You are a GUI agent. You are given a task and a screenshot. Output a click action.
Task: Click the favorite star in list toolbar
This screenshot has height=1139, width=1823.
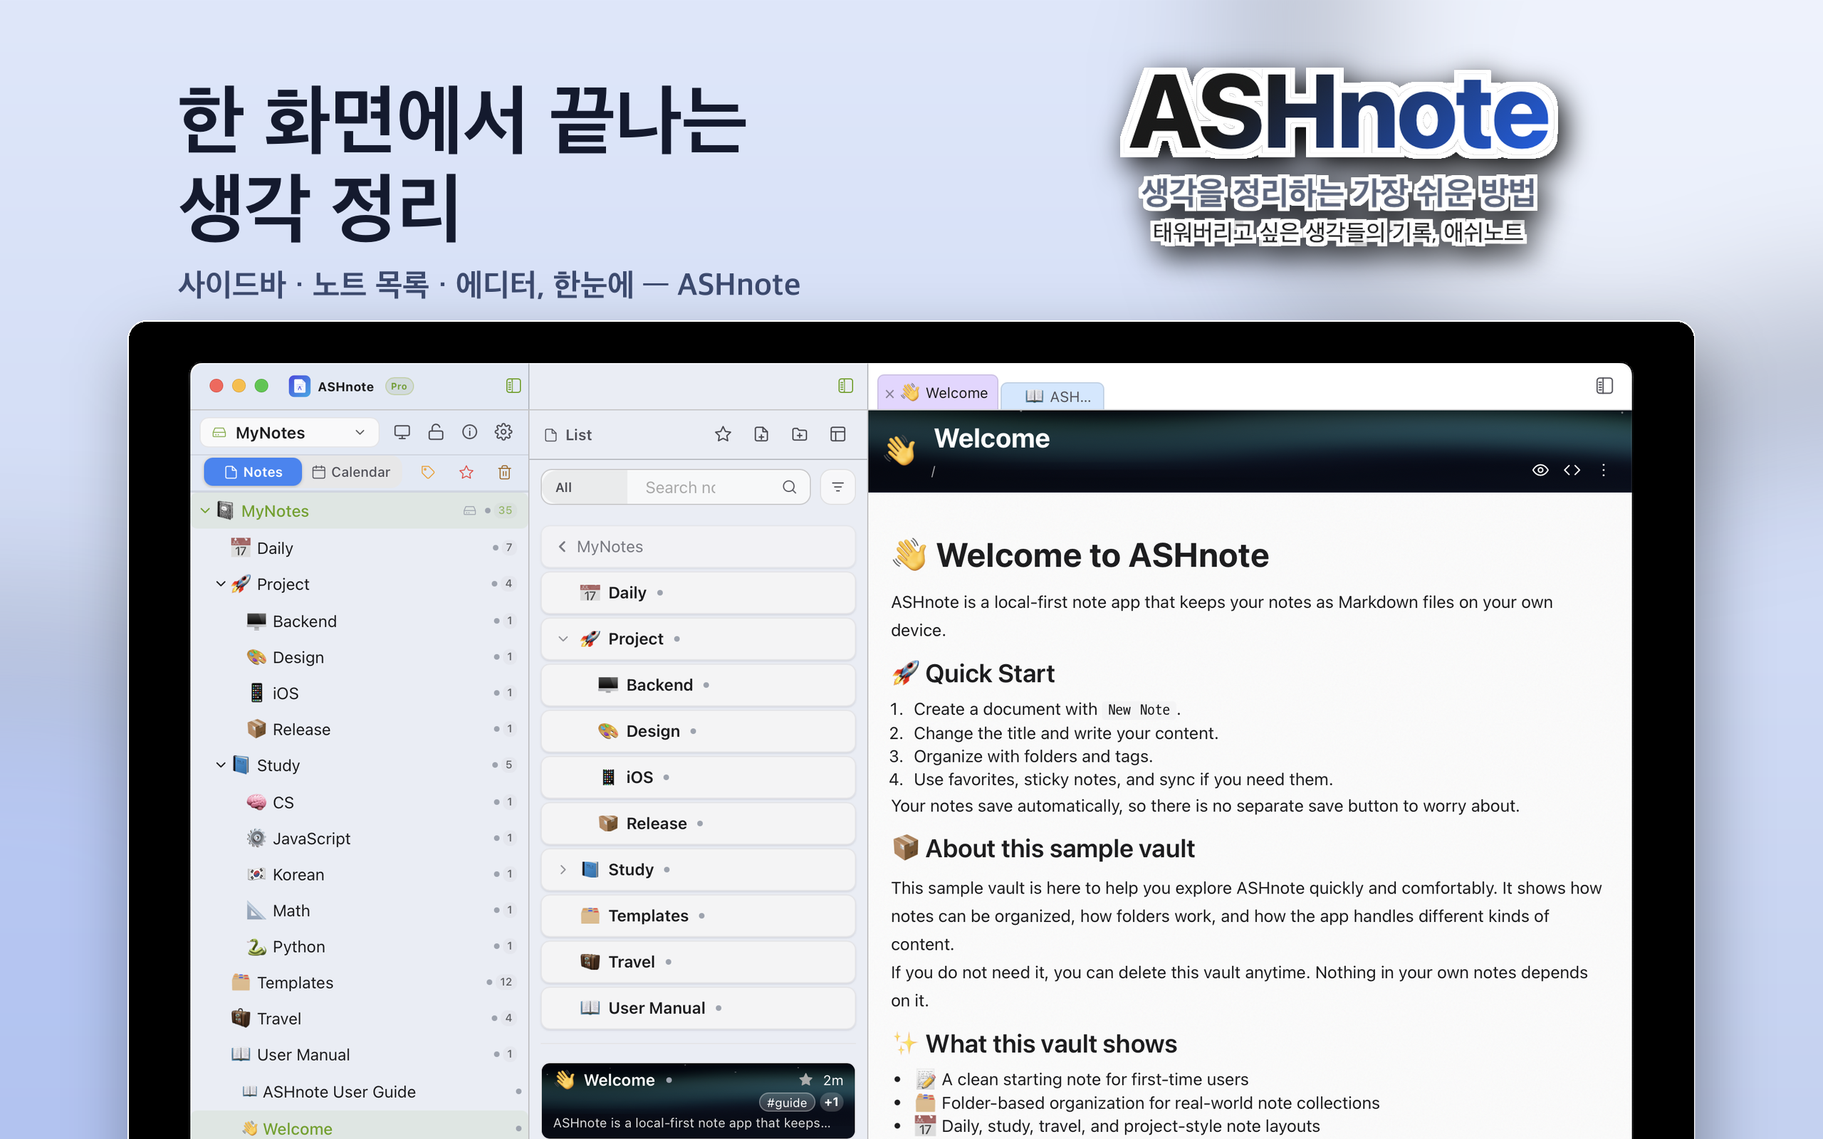tap(724, 434)
